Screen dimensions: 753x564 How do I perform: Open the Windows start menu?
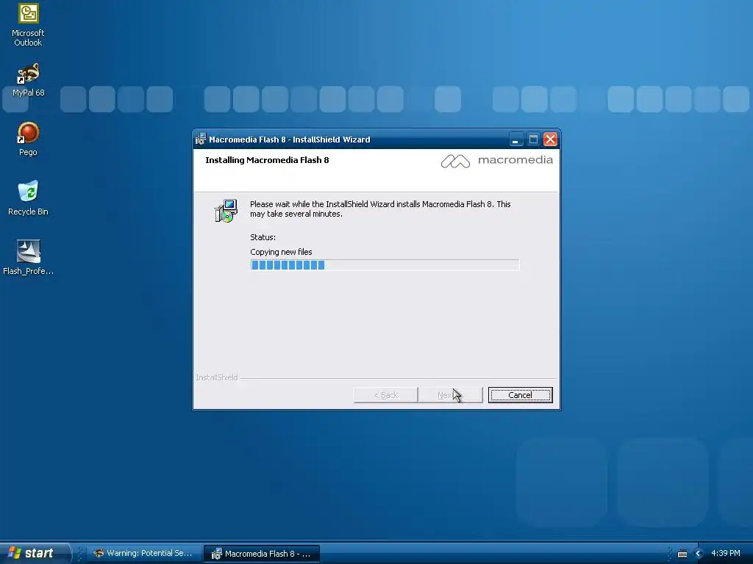click(x=35, y=553)
